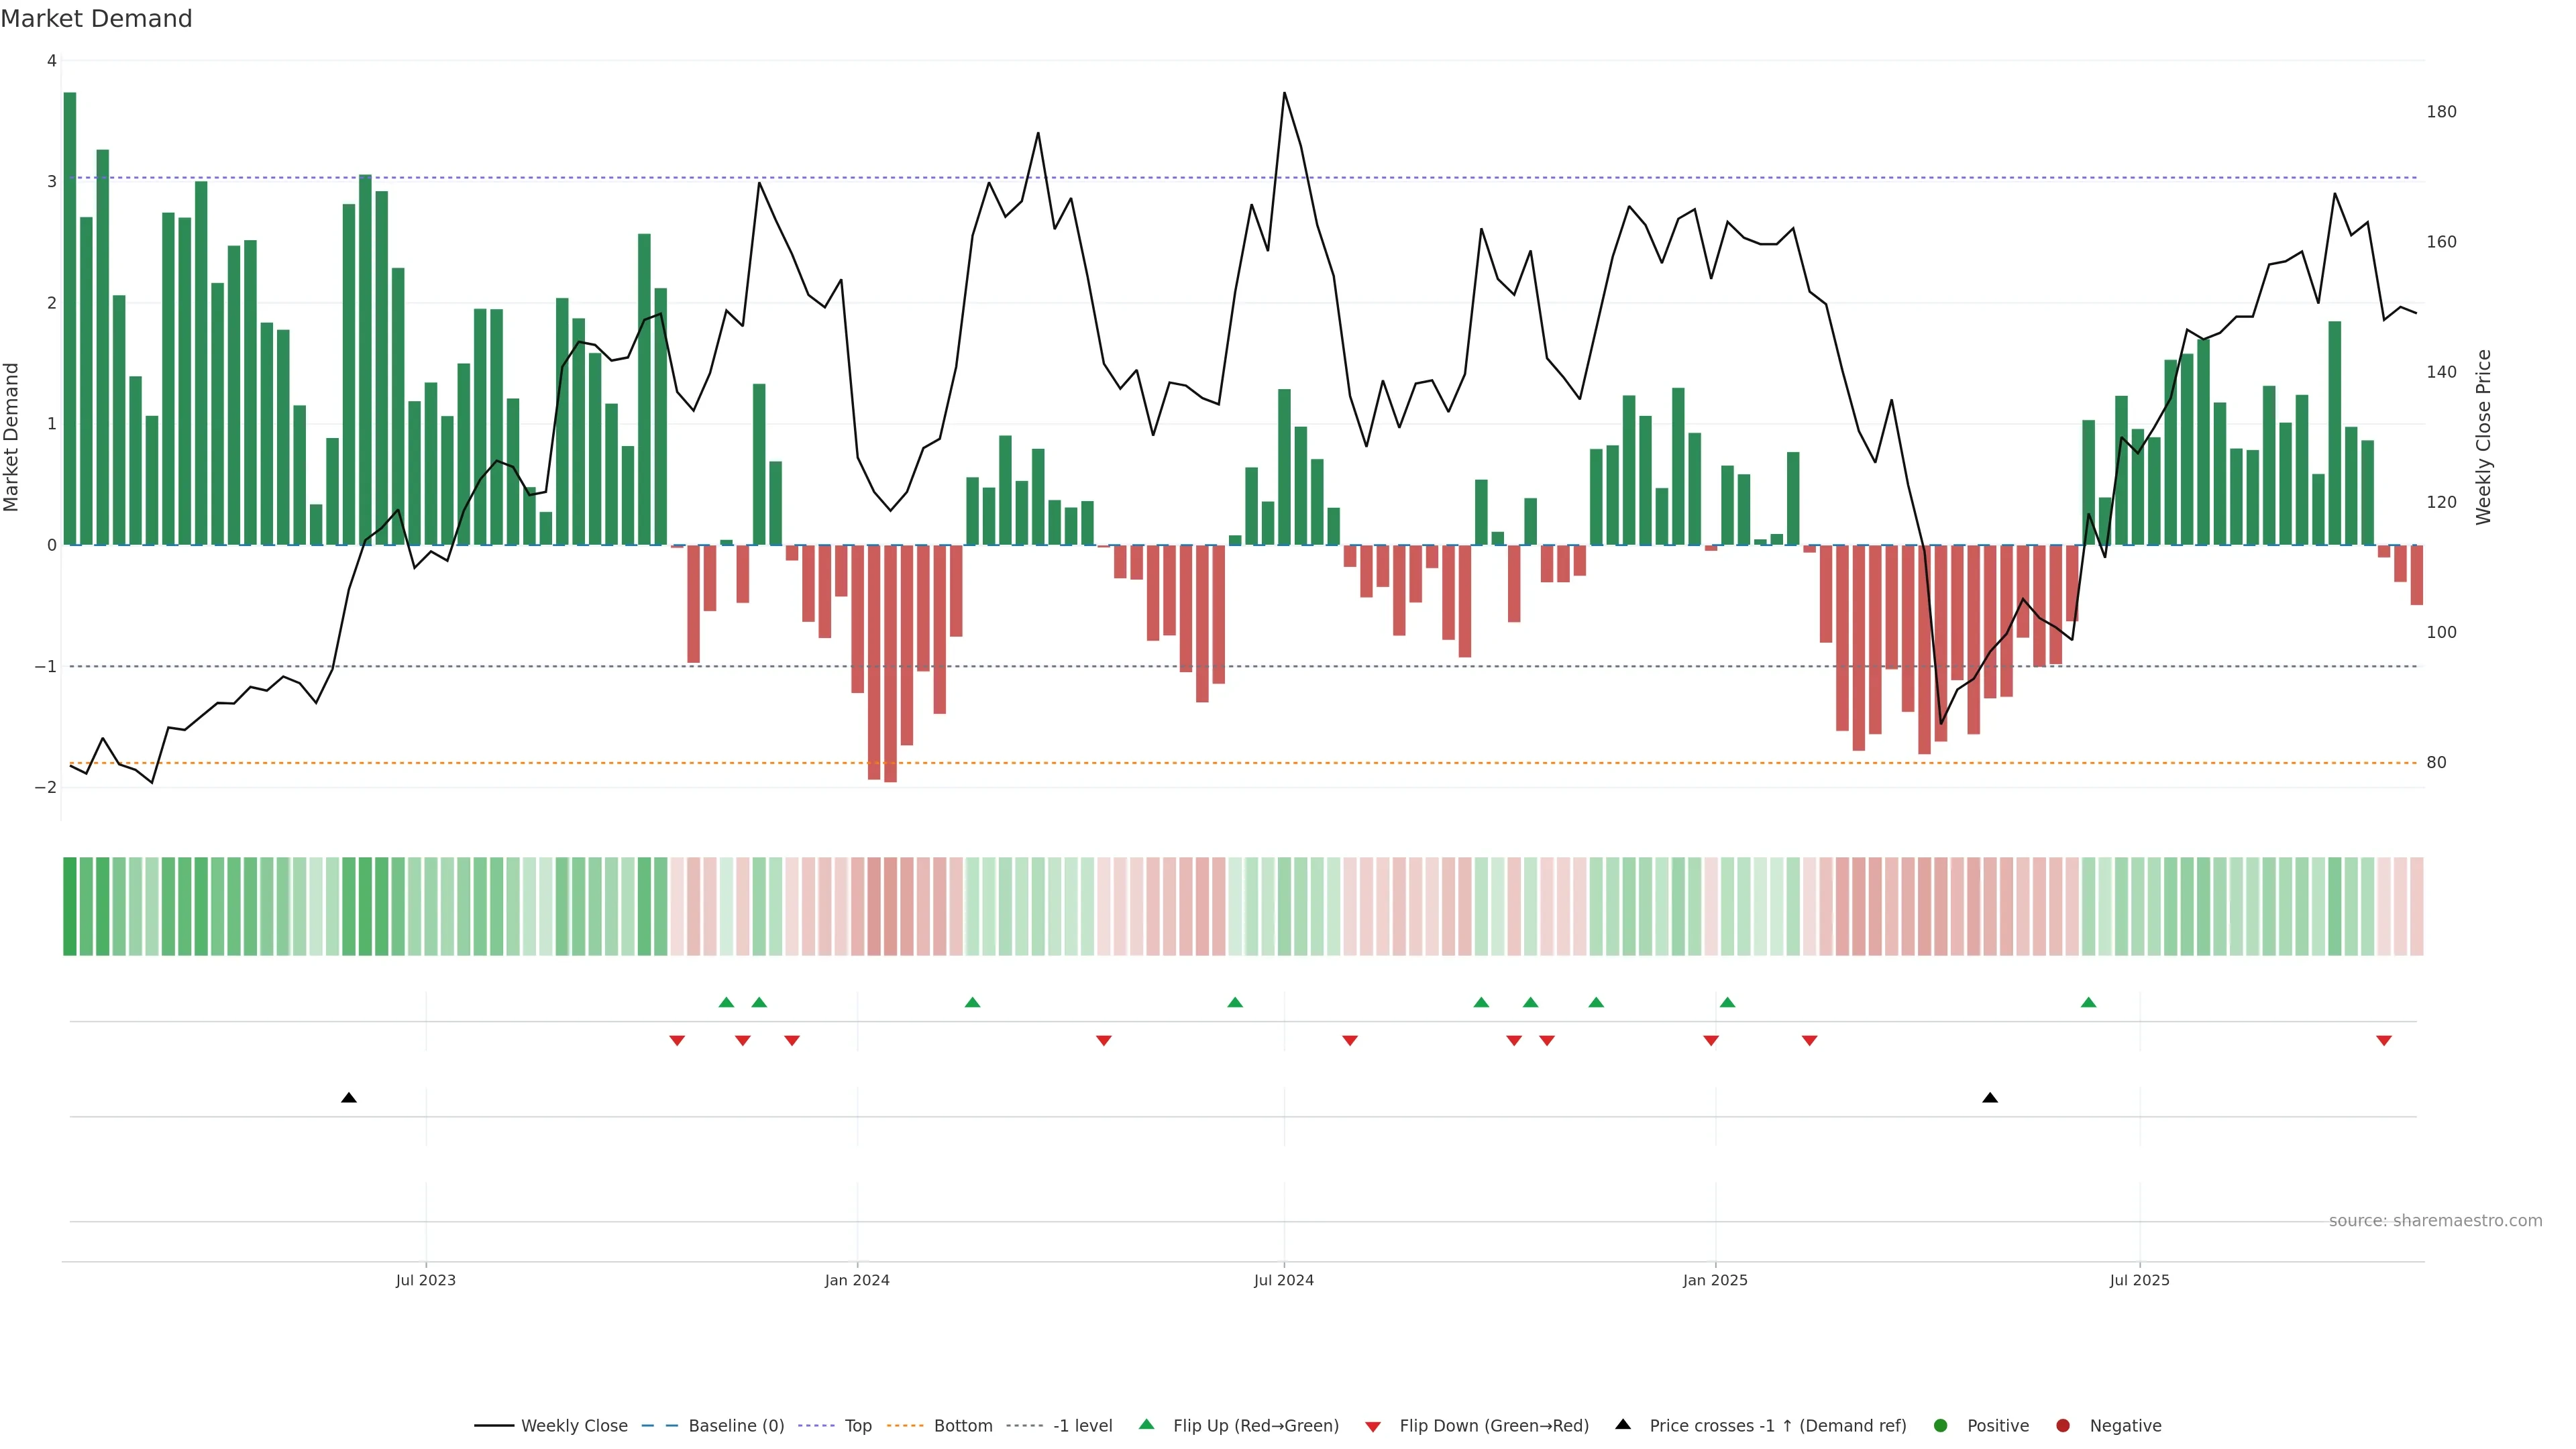Click red Flip Down legend triangle
The image size is (2576, 1449).
tap(1373, 1427)
